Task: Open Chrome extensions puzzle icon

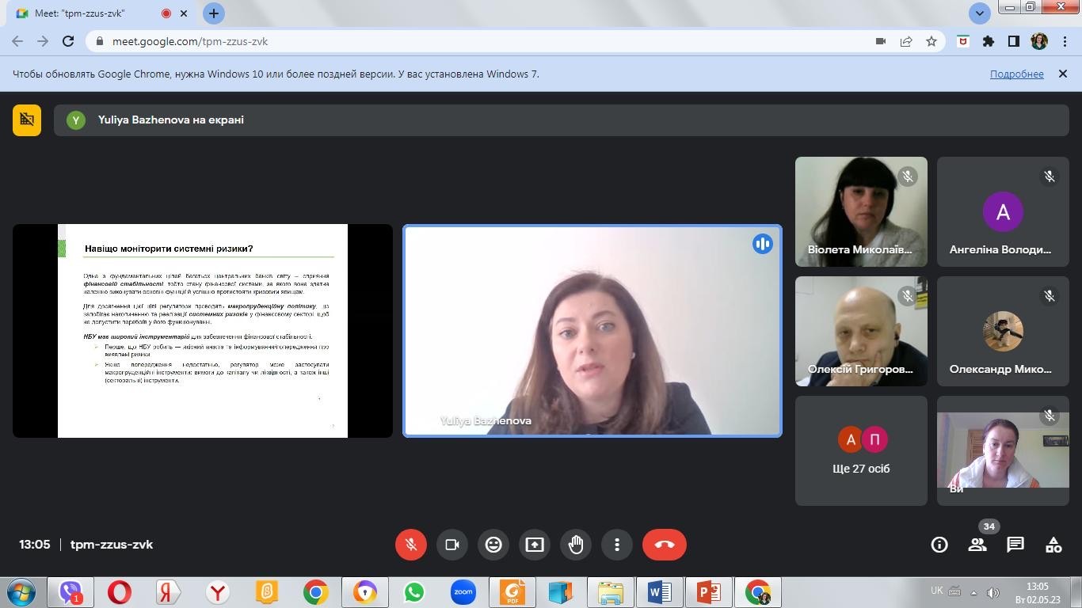Action: tap(989, 41)
